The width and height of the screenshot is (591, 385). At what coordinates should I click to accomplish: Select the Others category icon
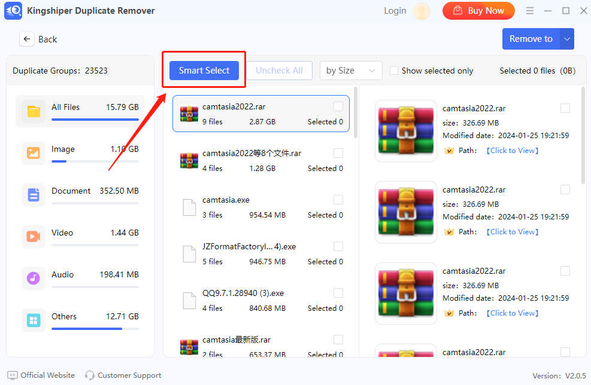(x=34, y=320)
